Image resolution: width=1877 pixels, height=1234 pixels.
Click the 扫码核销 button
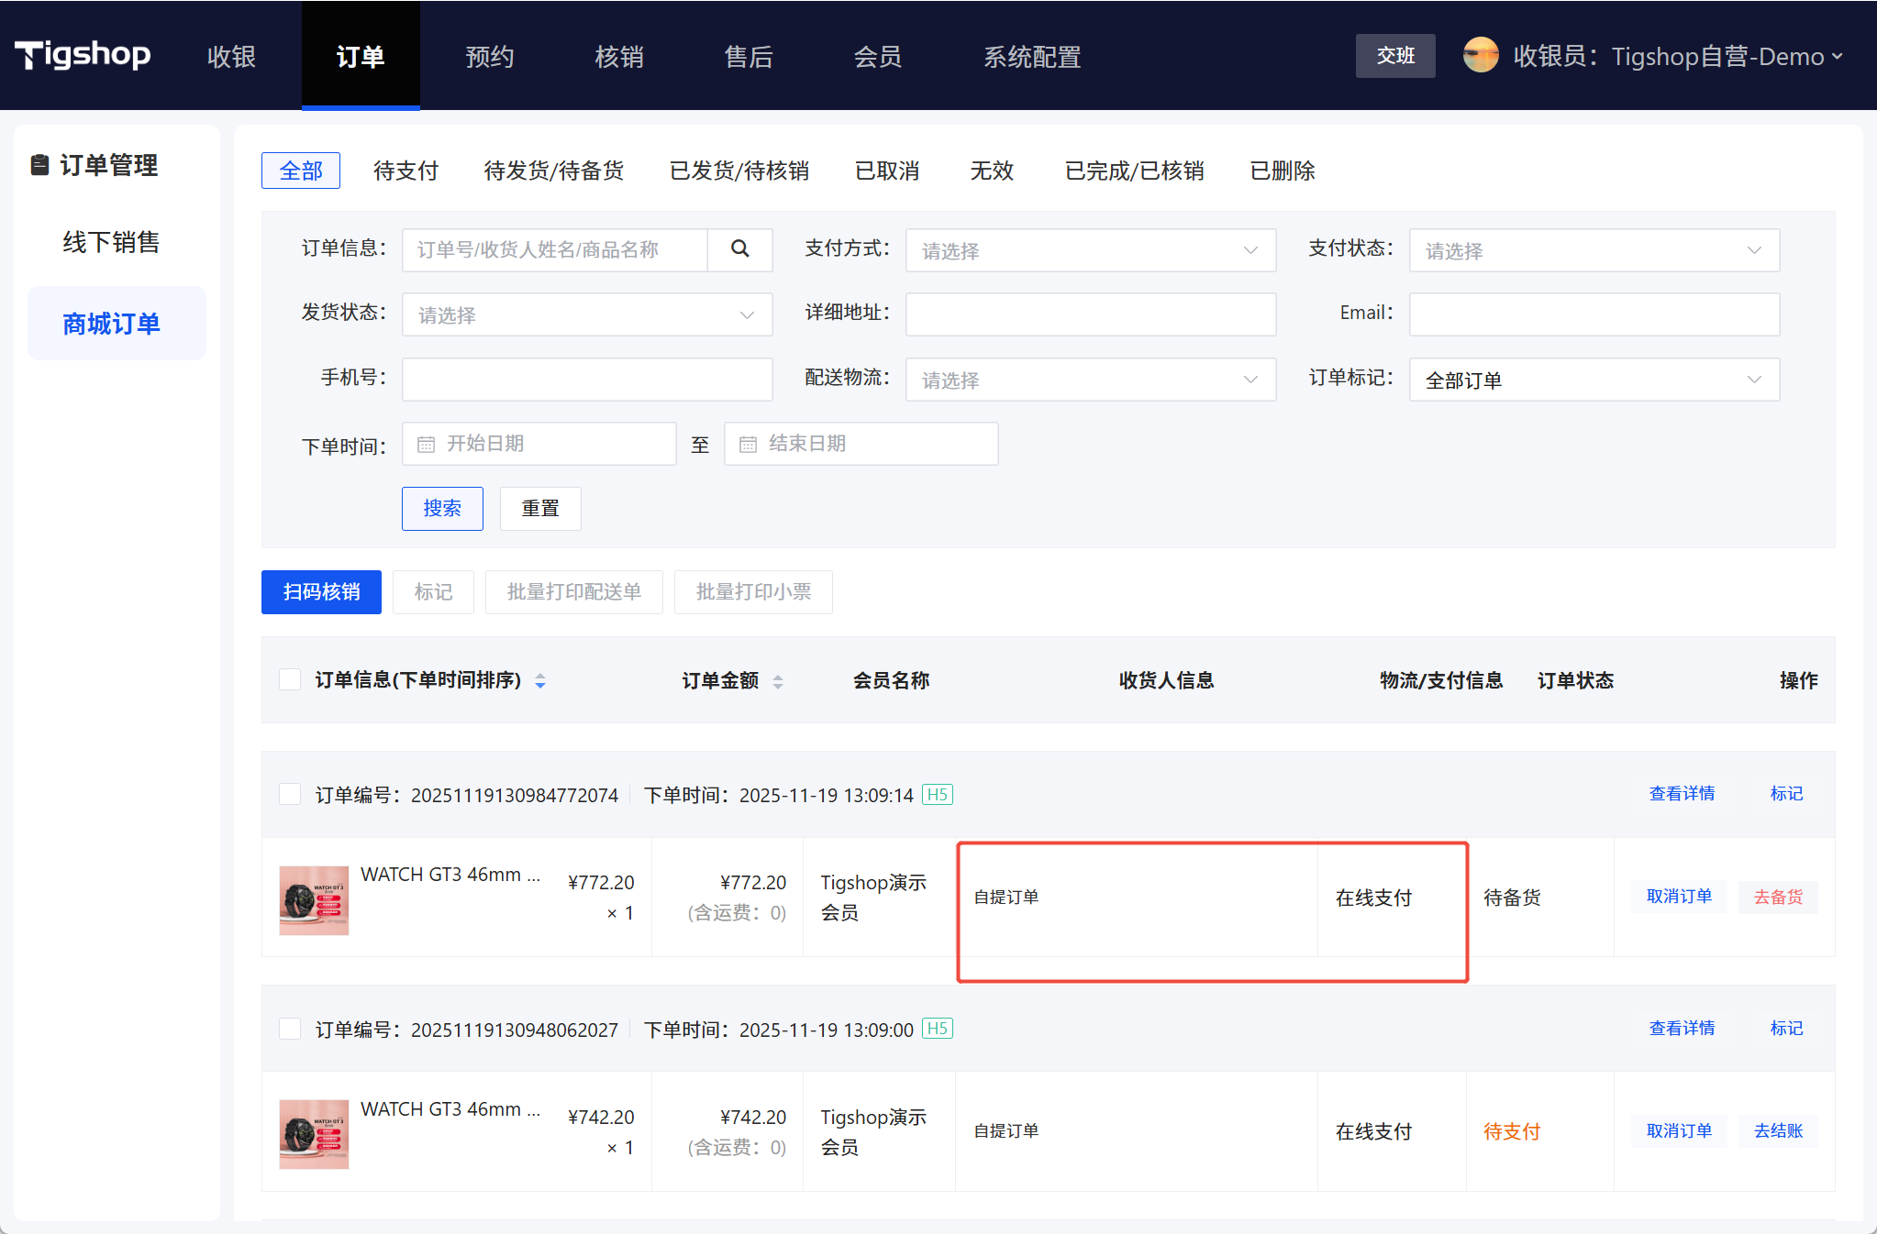click(321, 592)
